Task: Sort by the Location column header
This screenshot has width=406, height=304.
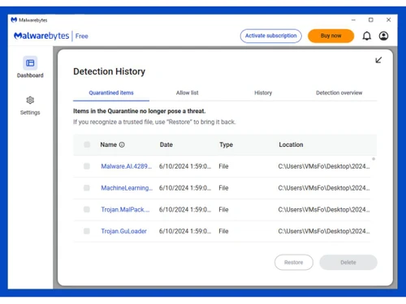Action: pyautogui.click(x=291, y=144)
